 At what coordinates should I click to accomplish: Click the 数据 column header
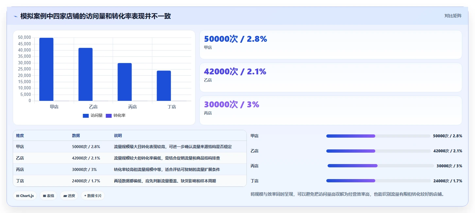coord(76,136)
